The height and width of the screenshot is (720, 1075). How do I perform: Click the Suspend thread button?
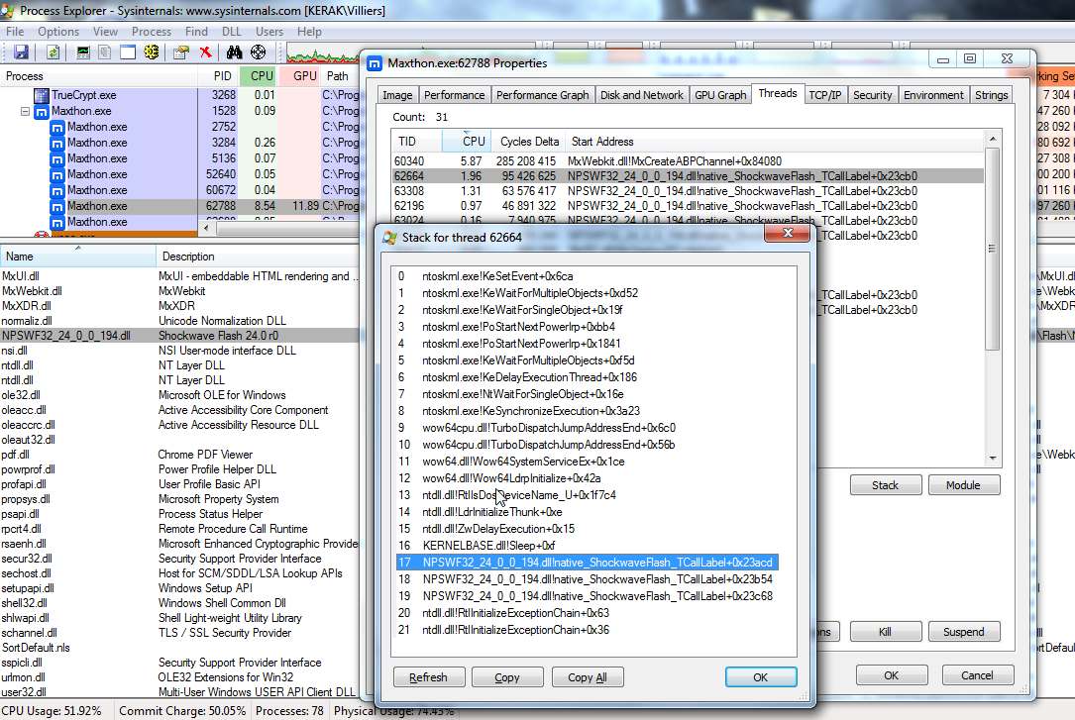tap(963, 632)
